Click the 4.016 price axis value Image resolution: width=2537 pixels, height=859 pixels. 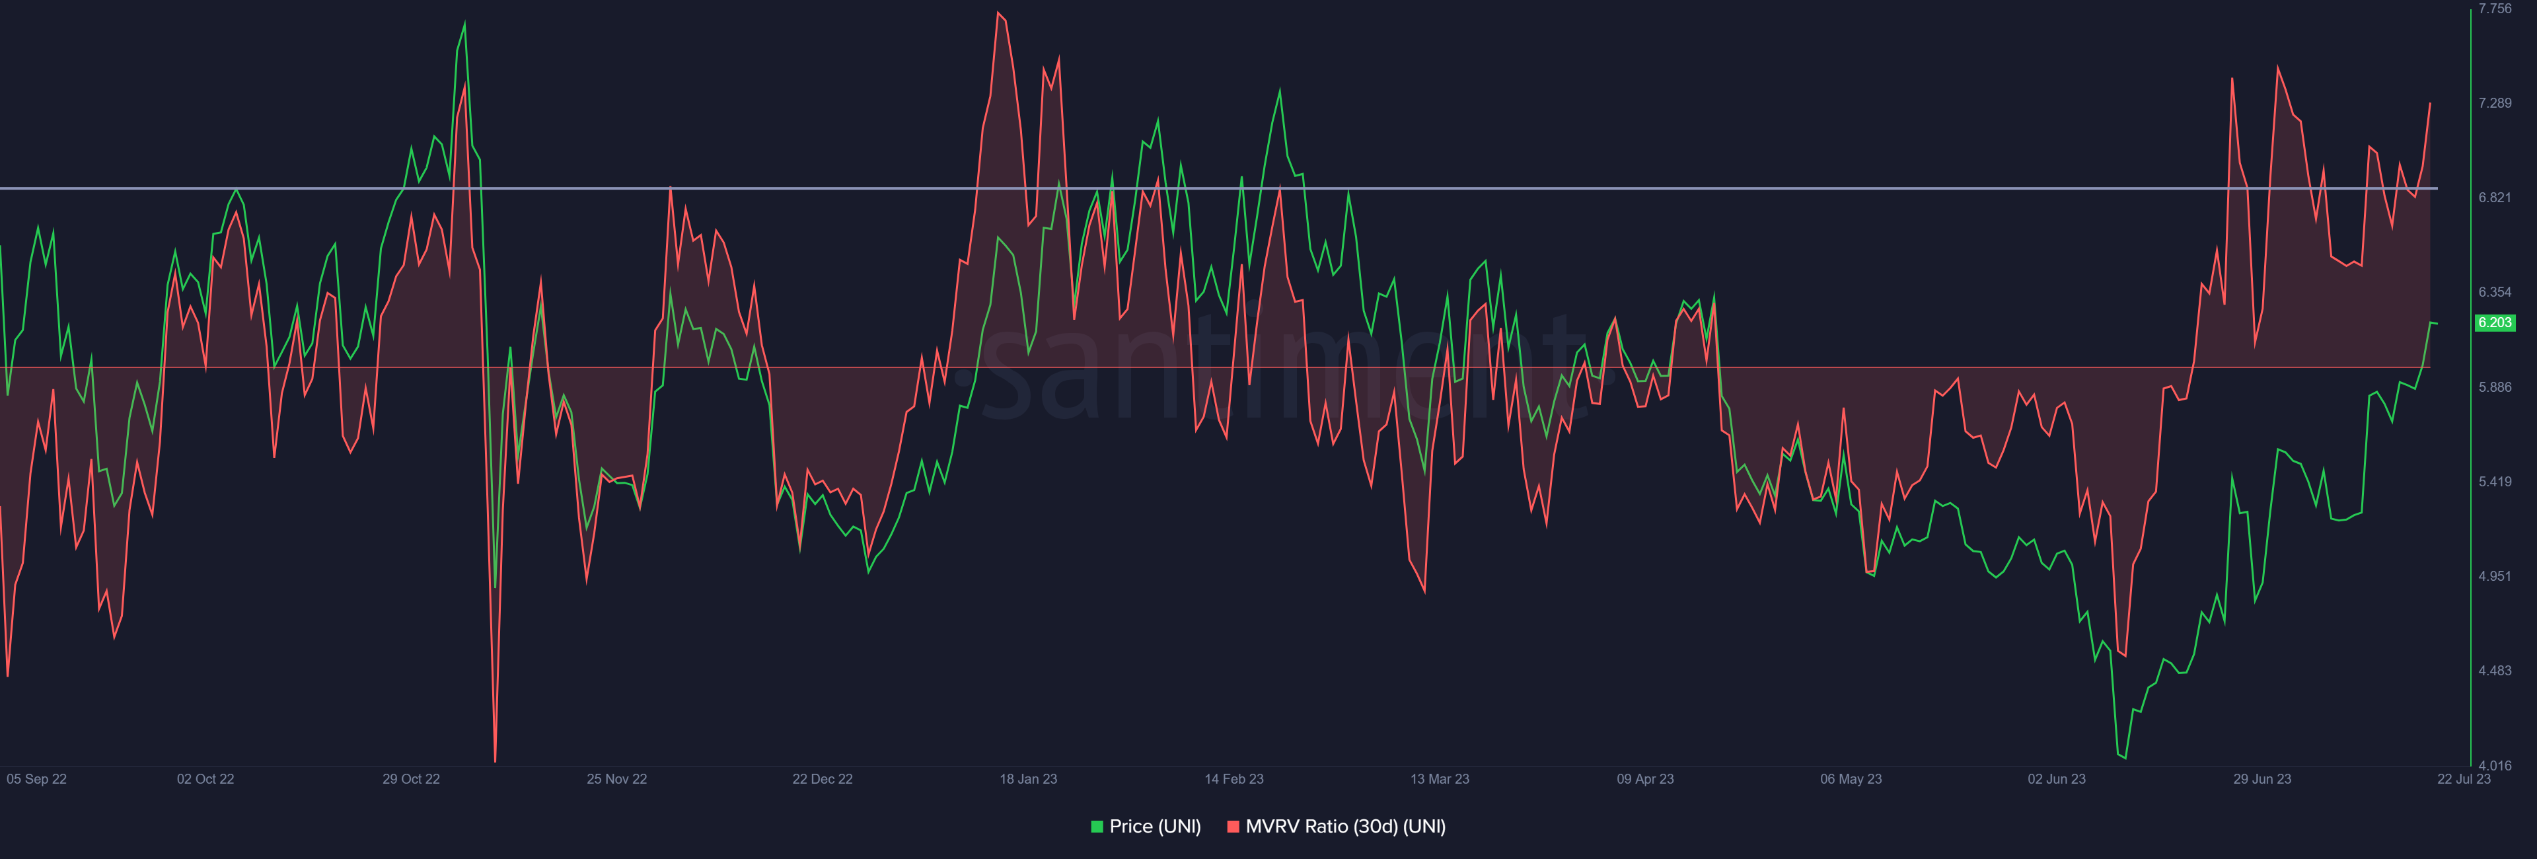point(2495,765)
